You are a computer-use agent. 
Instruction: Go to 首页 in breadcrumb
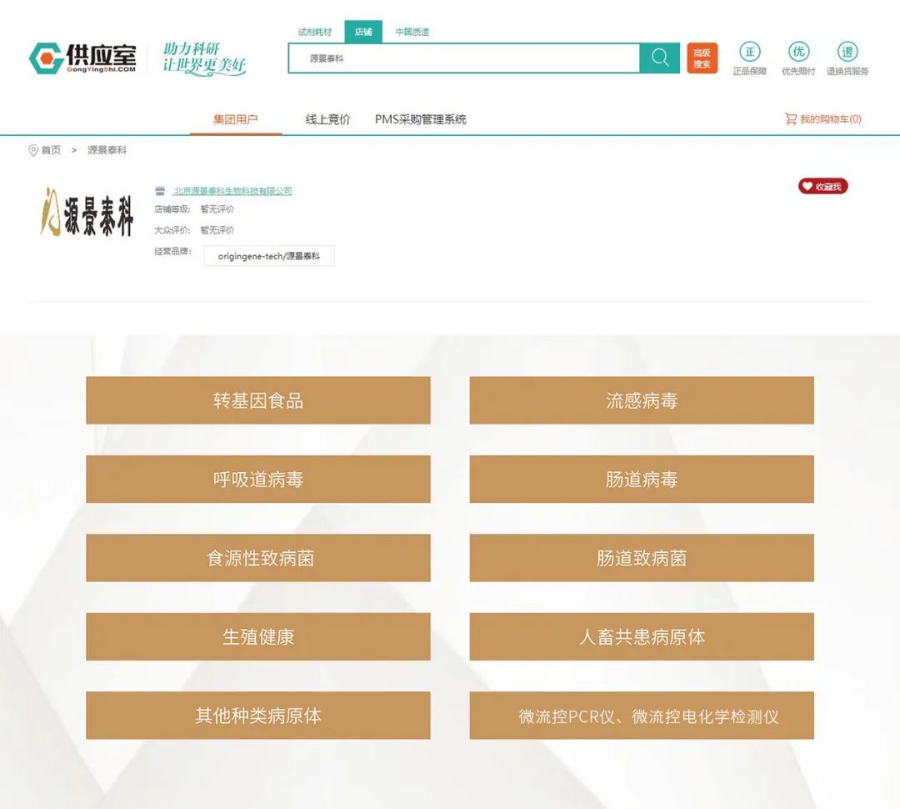pyautogui.click(x=51, y=150)
